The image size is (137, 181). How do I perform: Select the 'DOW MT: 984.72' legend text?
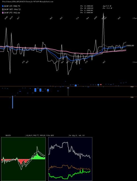point(12,10)
